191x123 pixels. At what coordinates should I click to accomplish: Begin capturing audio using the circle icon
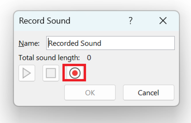pos(75,73)
